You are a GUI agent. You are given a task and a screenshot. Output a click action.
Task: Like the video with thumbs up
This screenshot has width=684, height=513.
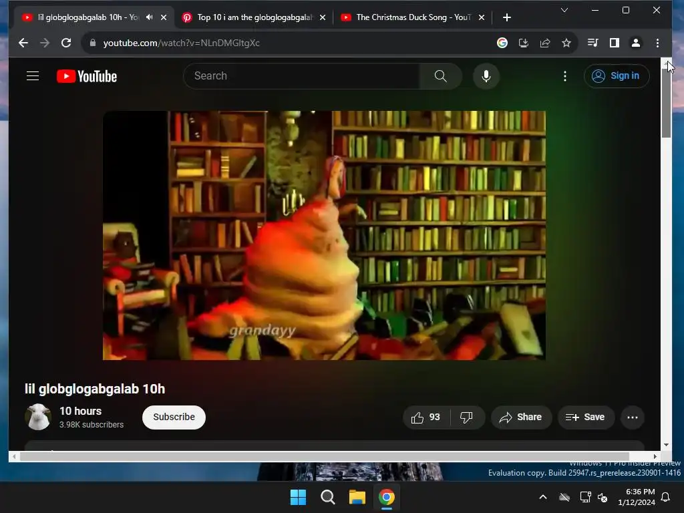pos(425,417)
